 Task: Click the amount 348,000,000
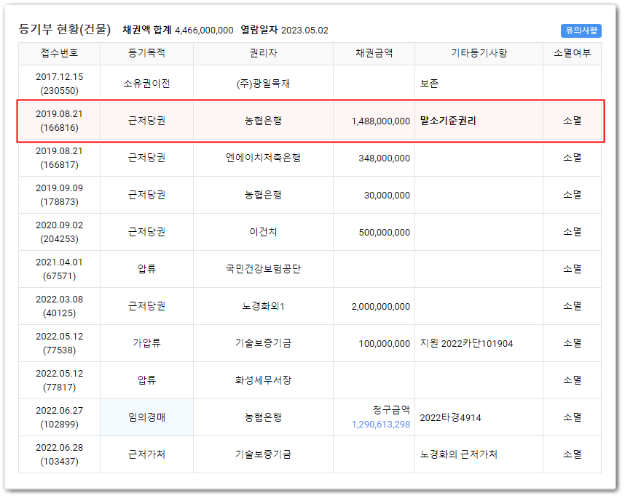(384, 158)
